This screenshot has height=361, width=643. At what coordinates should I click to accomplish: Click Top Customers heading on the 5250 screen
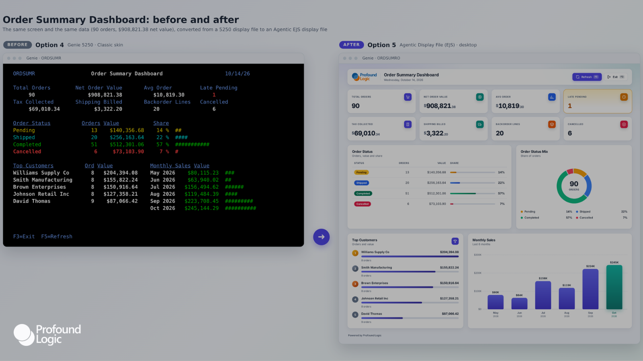33,166
